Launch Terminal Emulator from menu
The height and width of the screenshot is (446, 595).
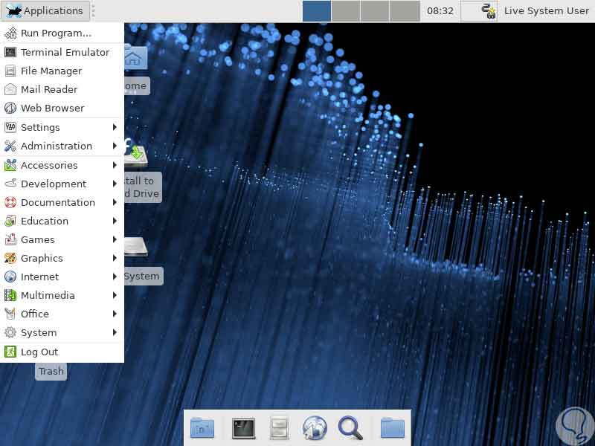[x=62, y=52]
